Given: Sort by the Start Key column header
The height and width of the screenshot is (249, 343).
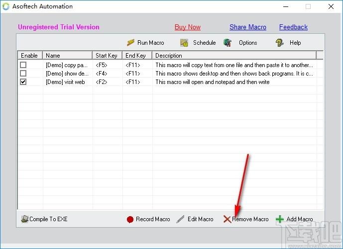Looking at the screenshot, I should click(x=107, y=56).
